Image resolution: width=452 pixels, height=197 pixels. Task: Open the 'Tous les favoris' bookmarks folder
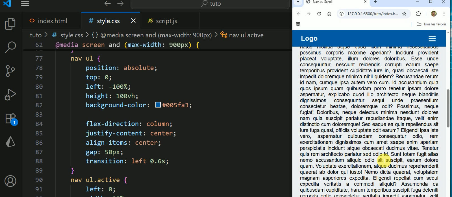click(431, 24)
